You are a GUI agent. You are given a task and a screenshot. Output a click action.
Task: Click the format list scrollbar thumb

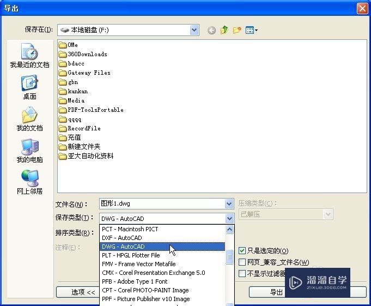229,257
